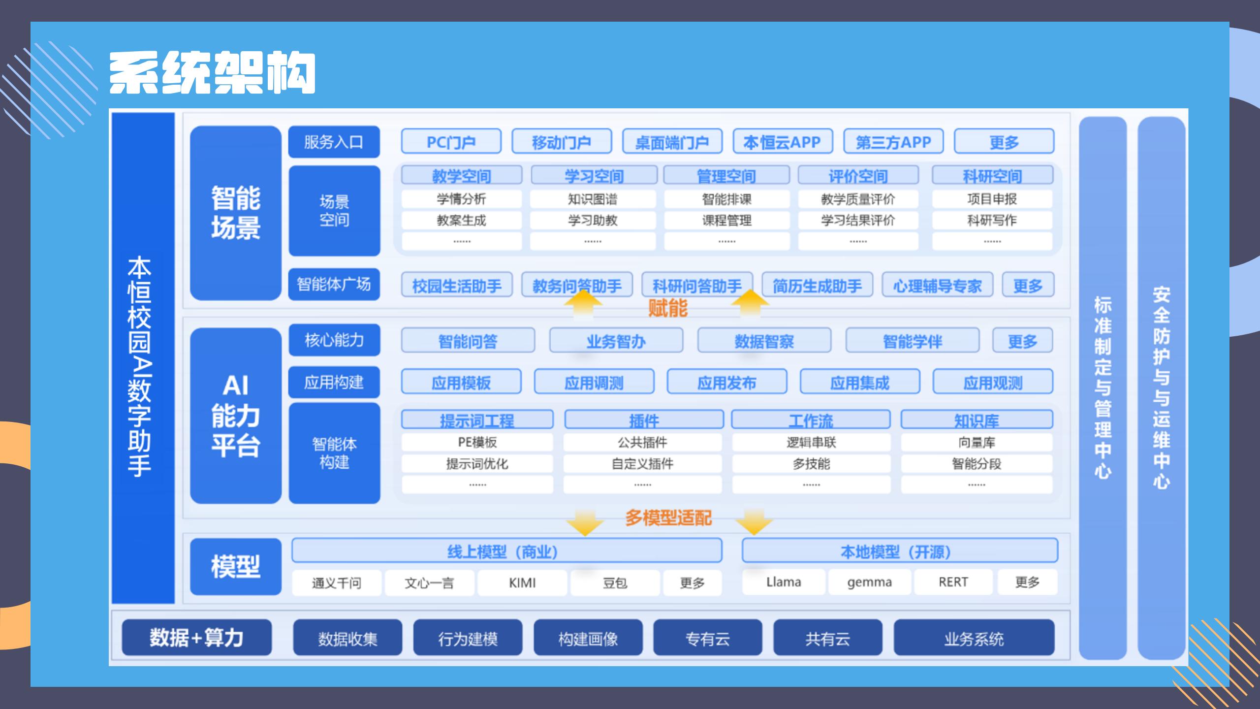Open the 本恒云APP entry
1260x709 pixels.
[783, 142]
